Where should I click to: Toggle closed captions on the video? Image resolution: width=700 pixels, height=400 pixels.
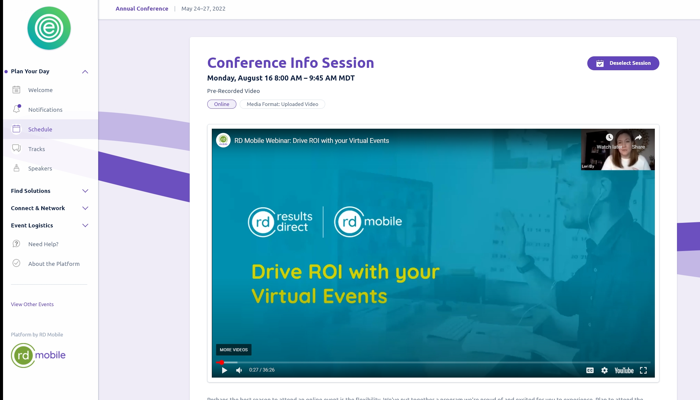(x=590, y=370)
